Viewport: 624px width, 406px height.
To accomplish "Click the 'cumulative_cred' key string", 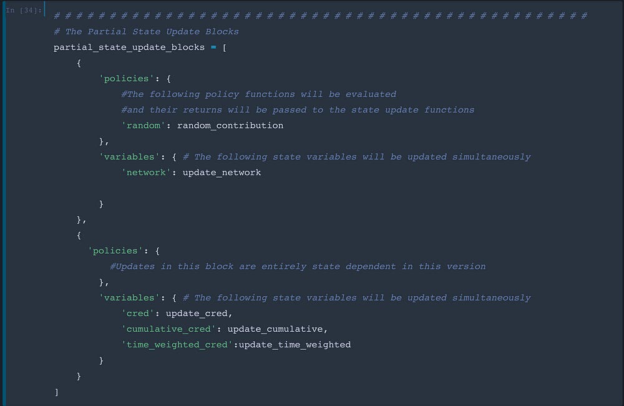I will tap(168, 329).
